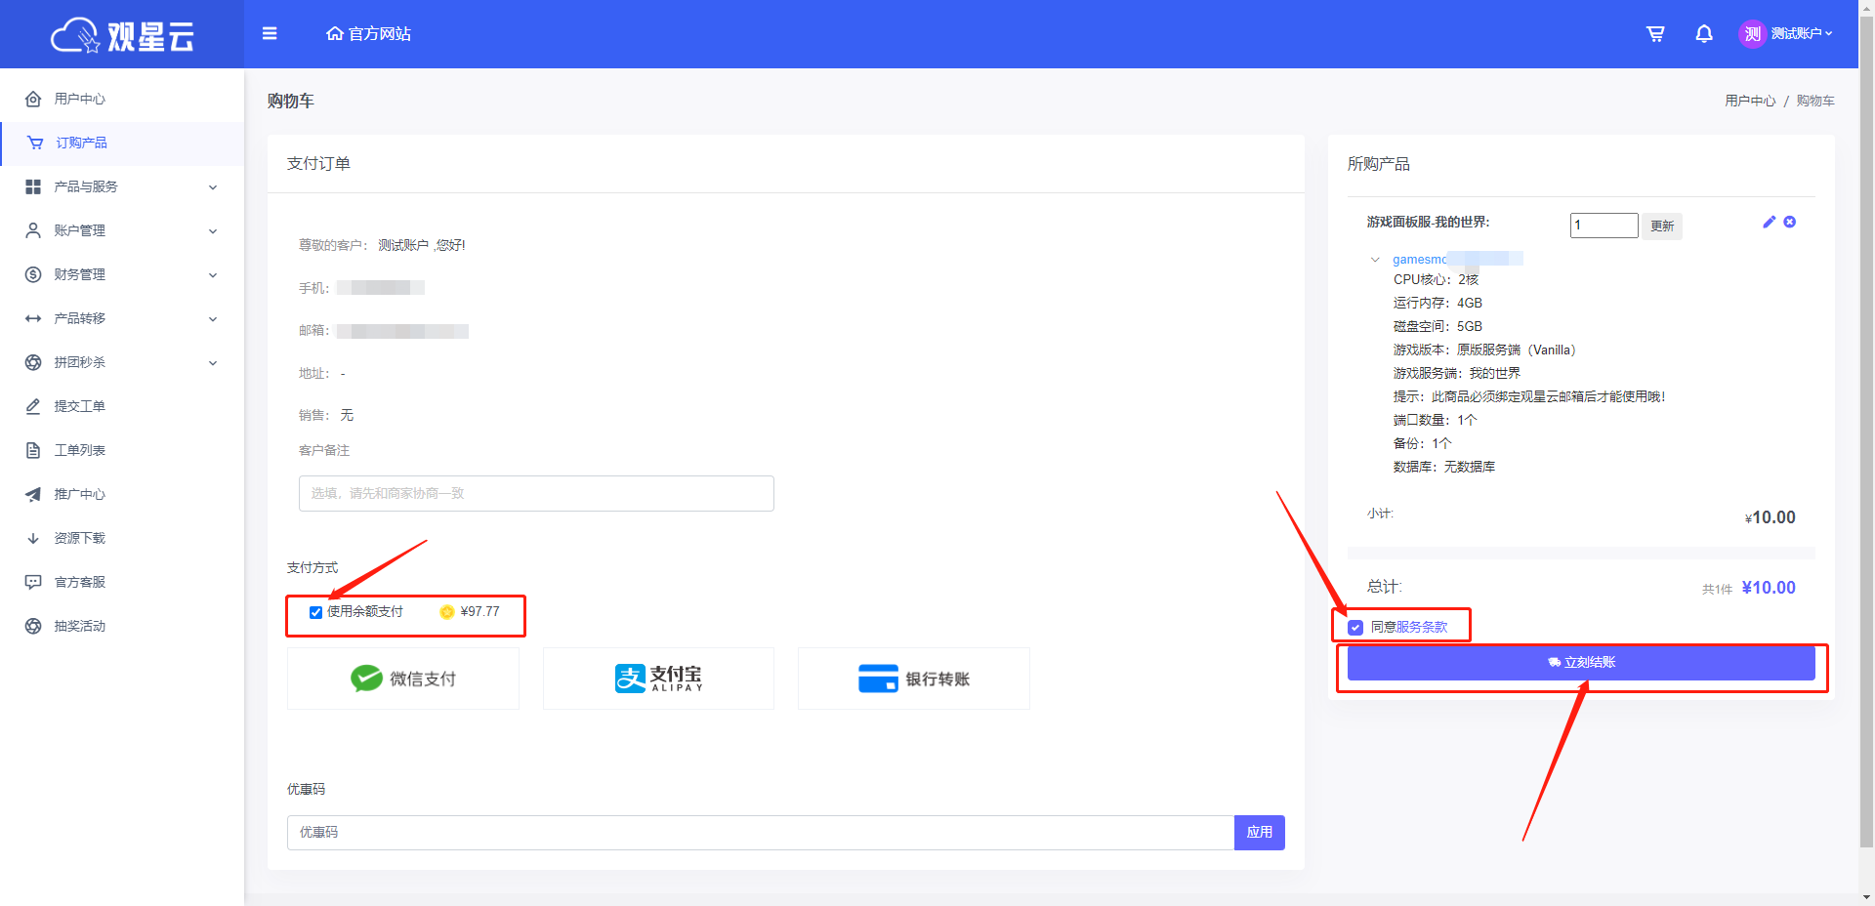Select Alipay (支付宝) payment option
This screenshot has height=906, width=1875.
point(658,679)
